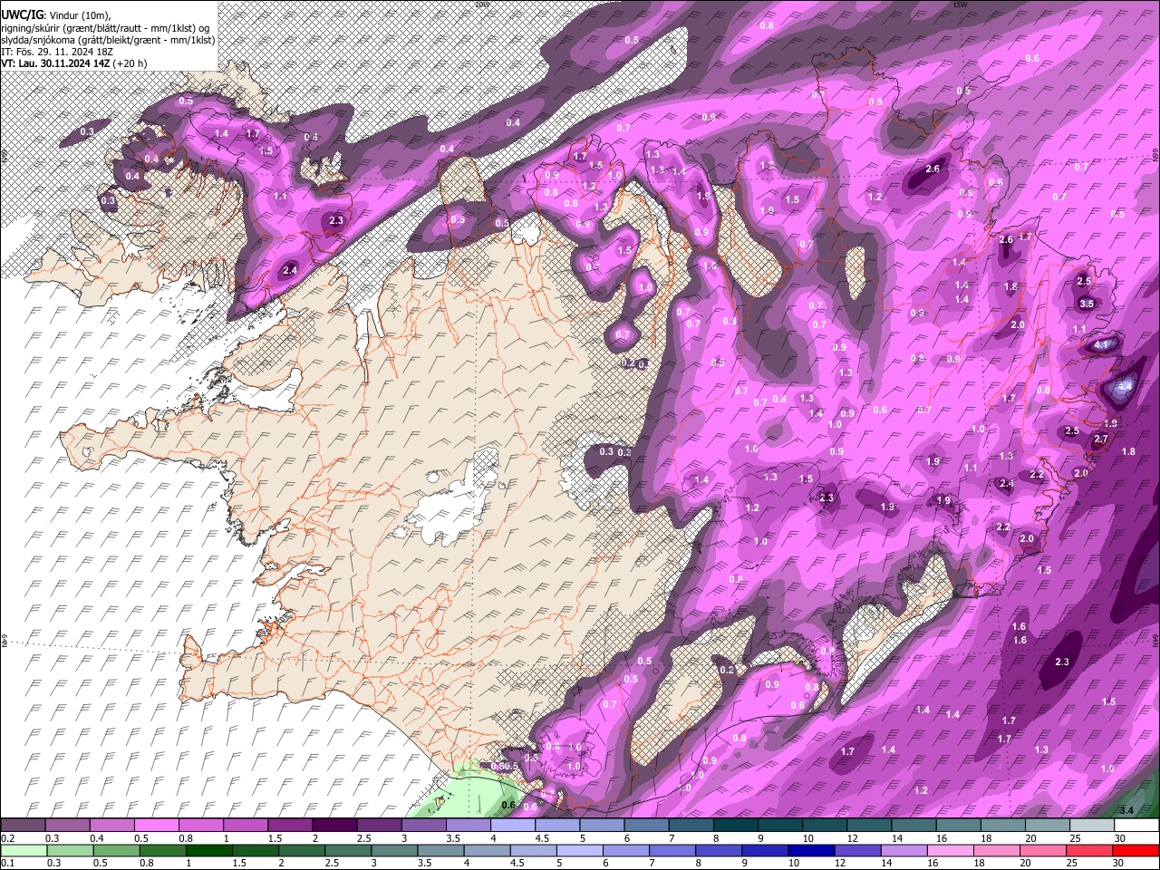Click the 2.7 precipitation value on map

coord(1101,439)
